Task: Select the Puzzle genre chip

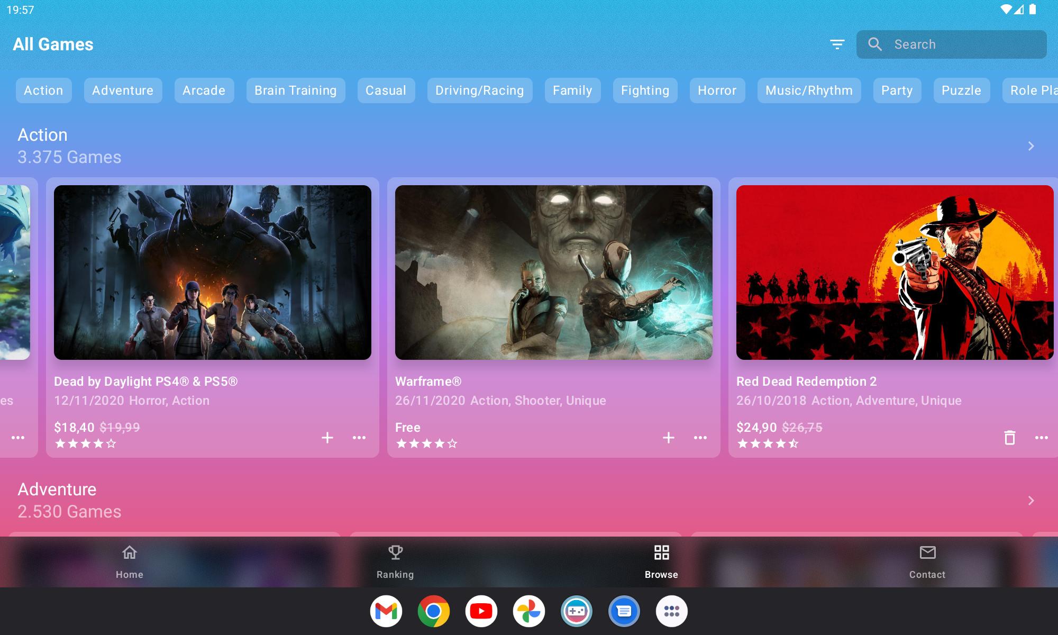Action: 962,90
